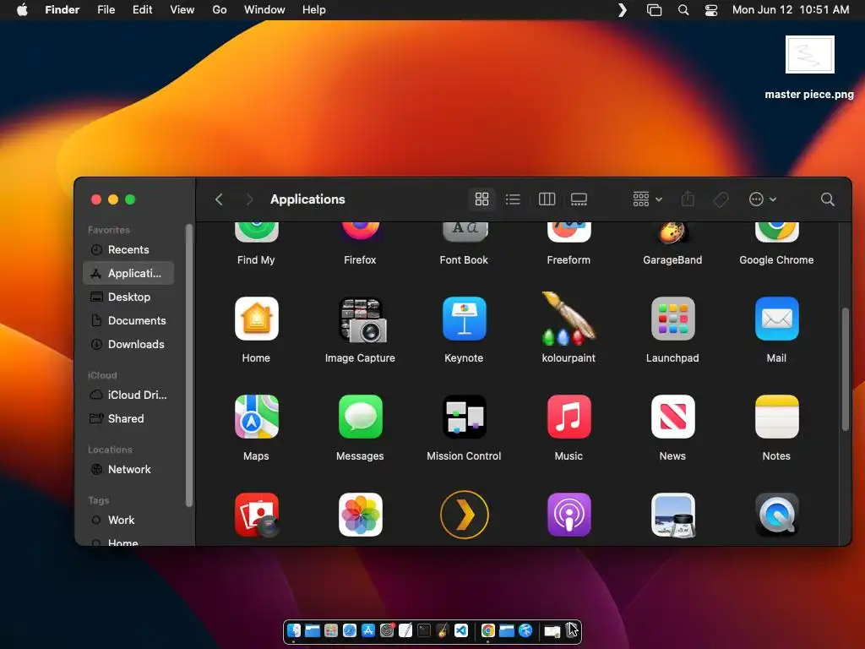The width and height of the screenshot is (865, 649).
Task: Click the Edit Tags toolbar icon
Action: [x=721, y=199]
